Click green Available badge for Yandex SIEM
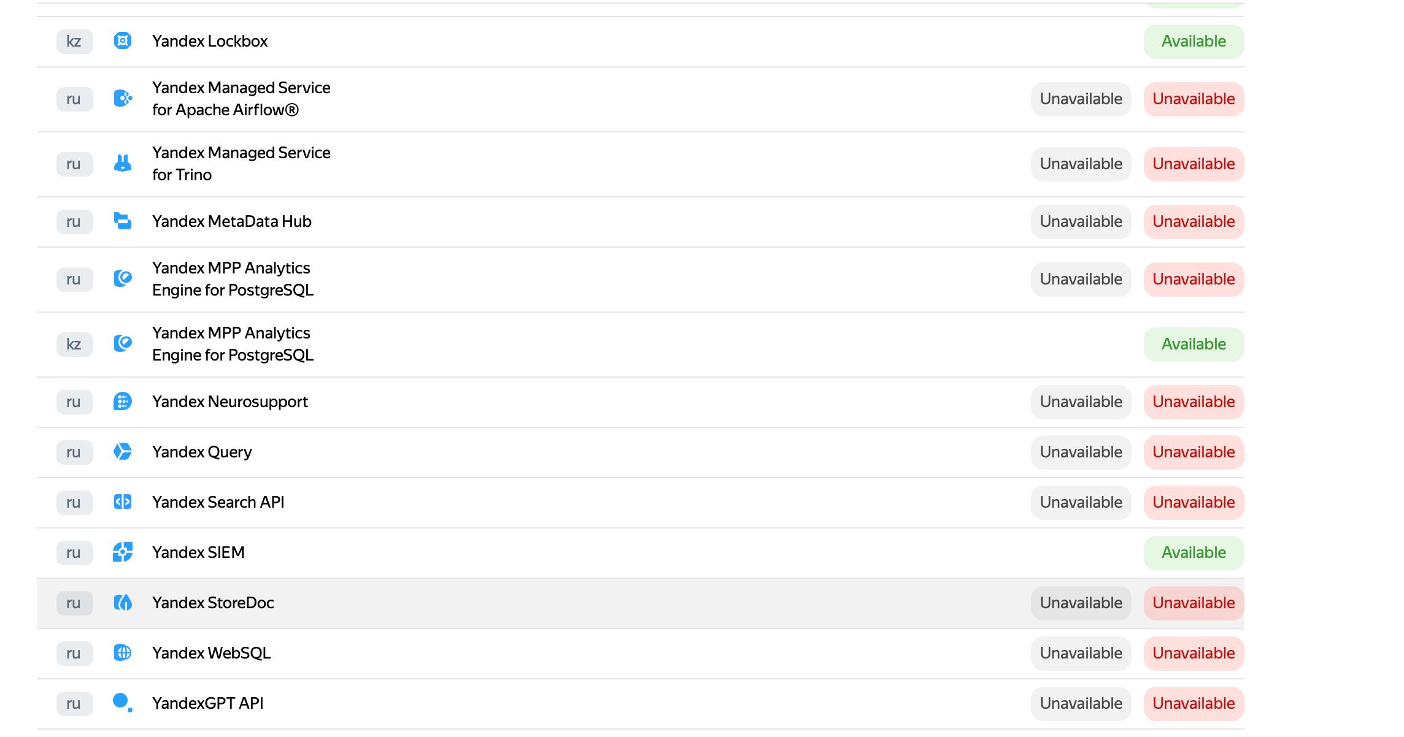Image resolution: width=1404 pixels, height=737 pixels. 1194,552
